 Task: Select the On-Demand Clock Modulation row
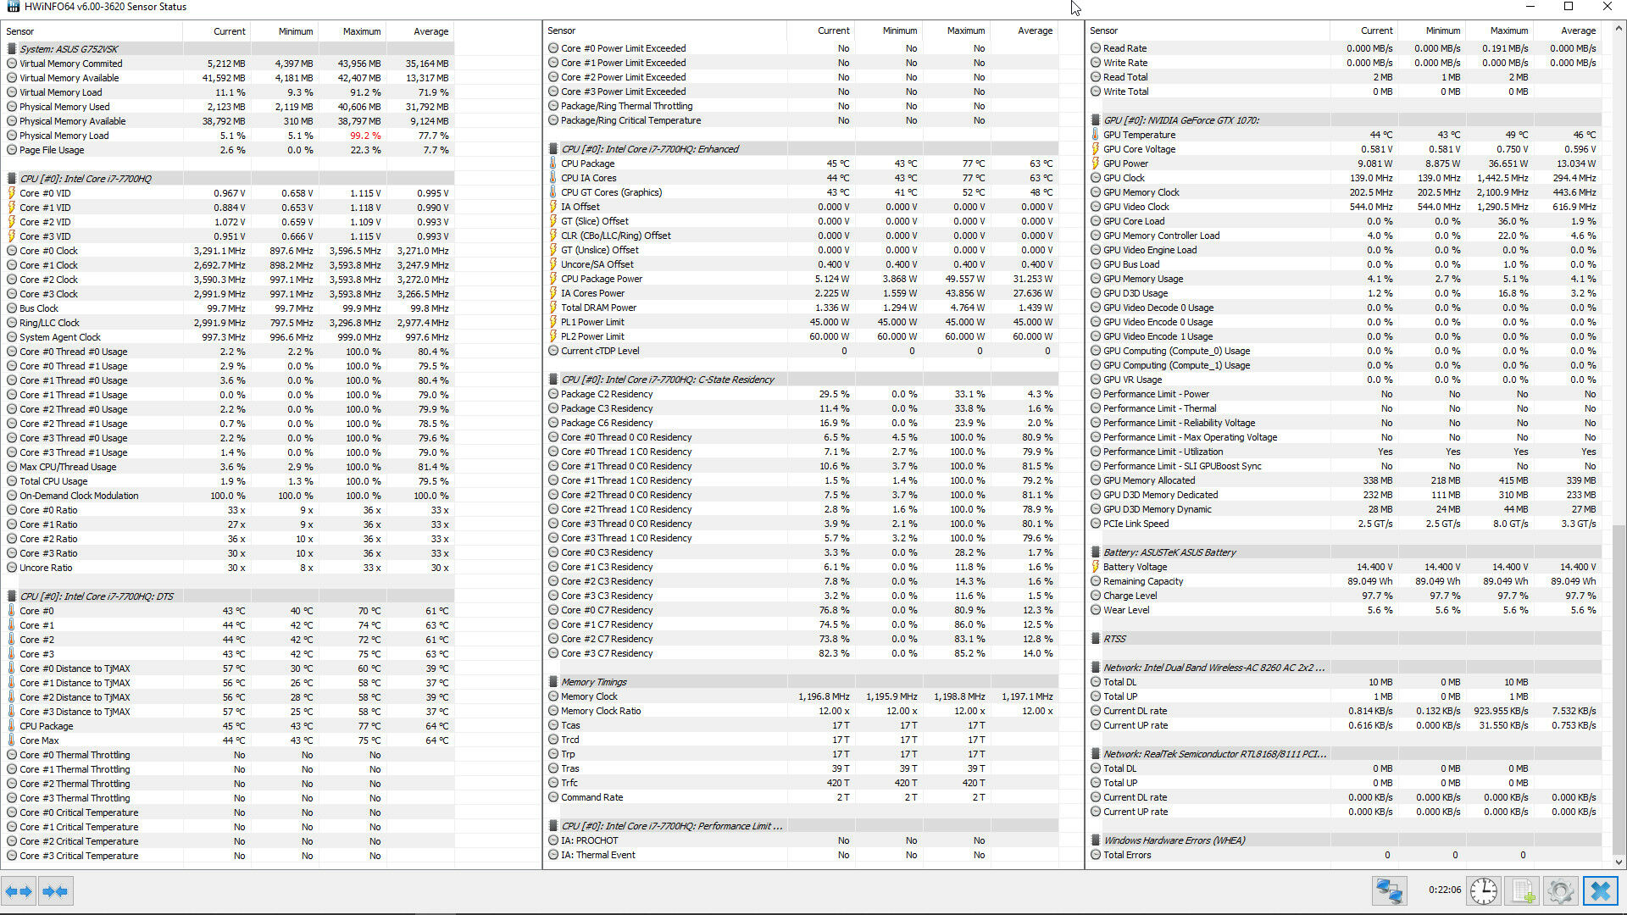(x=229, y=496)
